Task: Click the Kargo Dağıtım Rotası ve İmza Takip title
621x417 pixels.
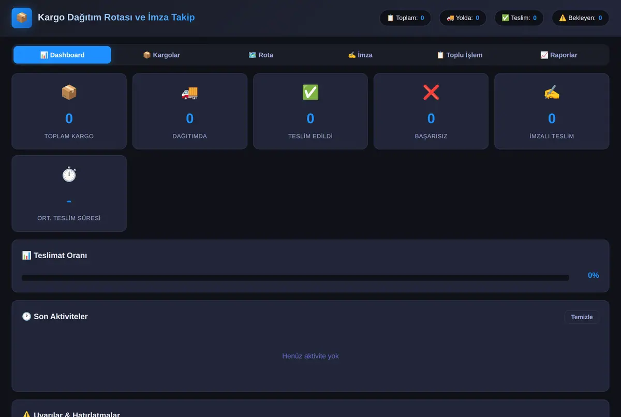Action: pyautogui.click(x=116, y=18)
